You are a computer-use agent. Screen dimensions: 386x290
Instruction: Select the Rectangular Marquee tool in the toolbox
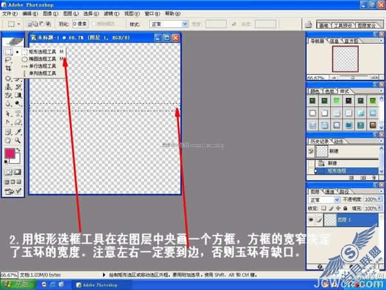[8, 52]
